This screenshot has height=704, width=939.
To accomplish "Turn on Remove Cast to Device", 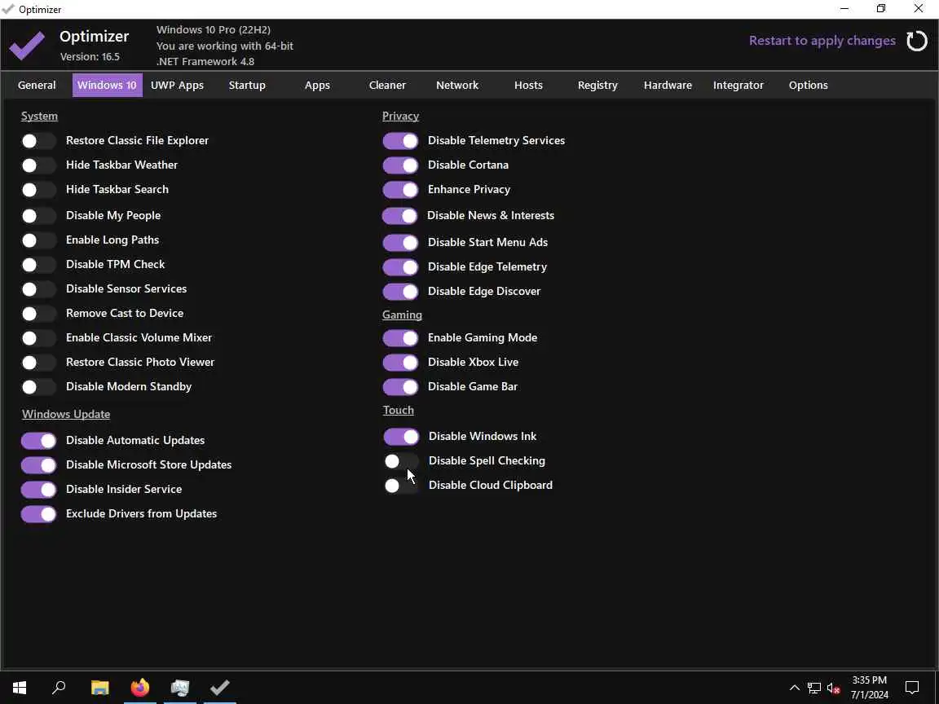I will click(x=38, y=314).
